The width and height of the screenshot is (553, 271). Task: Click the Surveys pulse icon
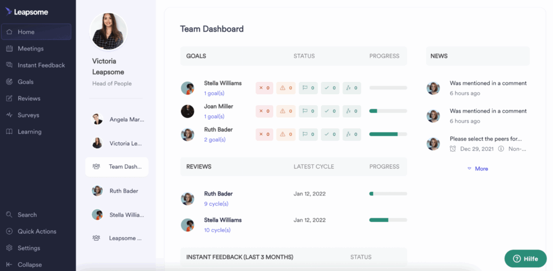click(10, 115)
